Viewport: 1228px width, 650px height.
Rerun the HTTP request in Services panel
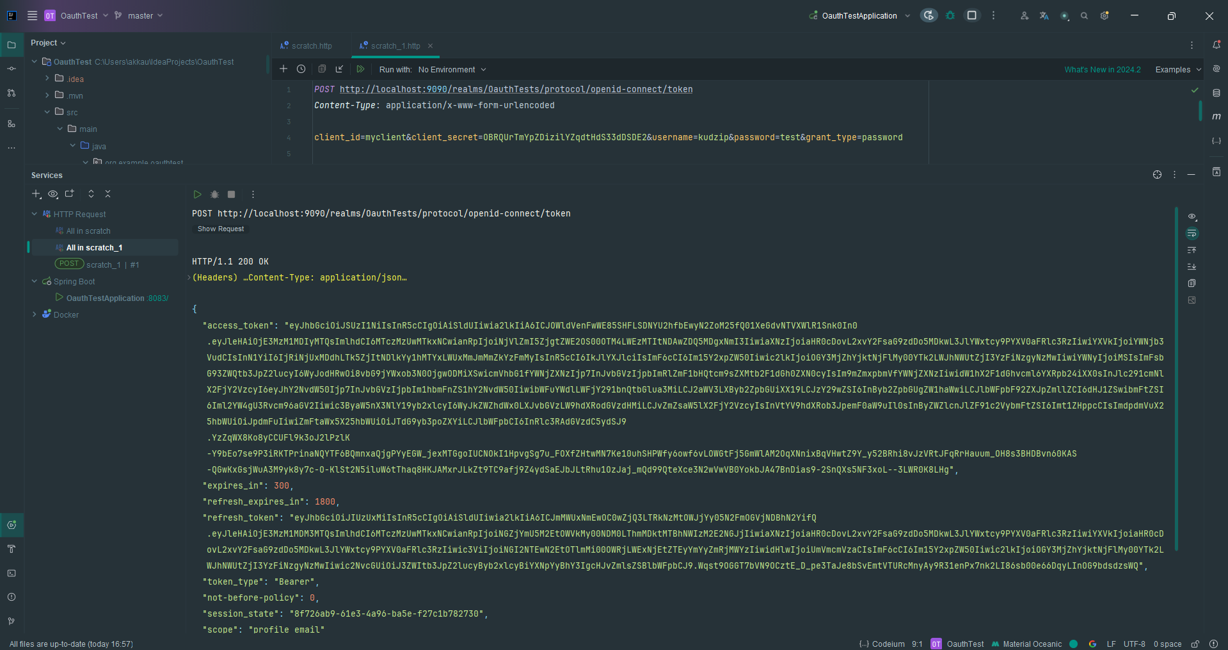[x=197, y=194]
